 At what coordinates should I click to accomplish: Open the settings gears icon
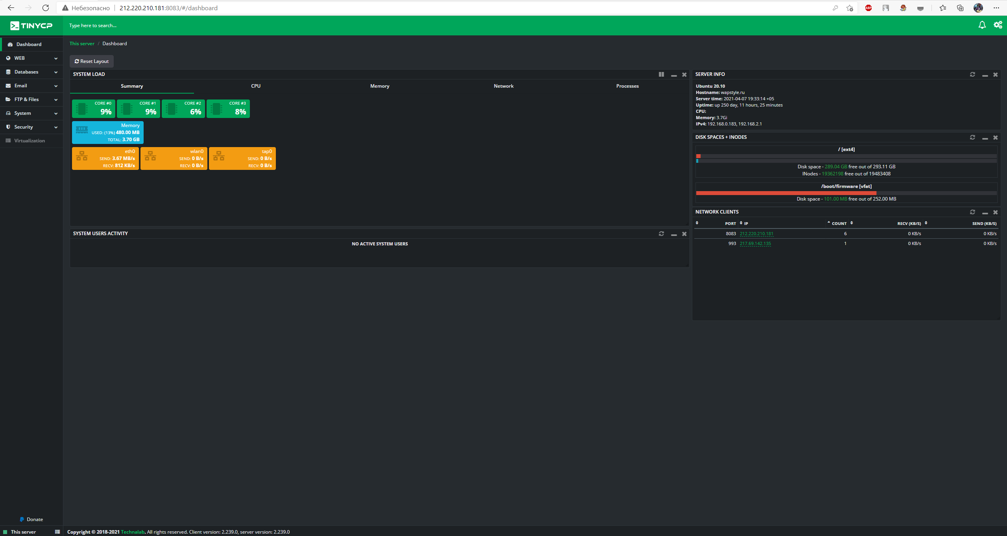[x=998, y=25]
